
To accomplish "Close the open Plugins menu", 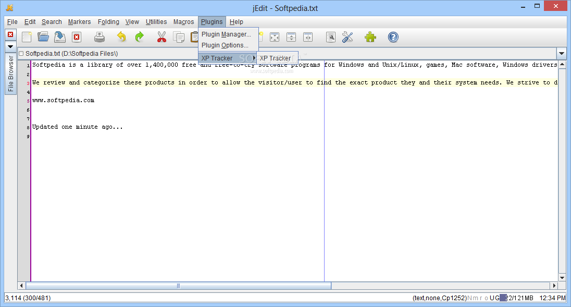I will pos(212,22).
